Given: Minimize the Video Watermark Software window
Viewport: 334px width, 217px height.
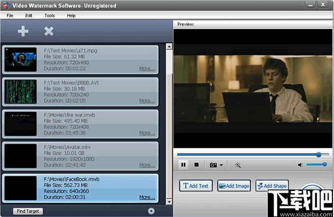Looking at the screenshot, I should (x=310, y=5).
